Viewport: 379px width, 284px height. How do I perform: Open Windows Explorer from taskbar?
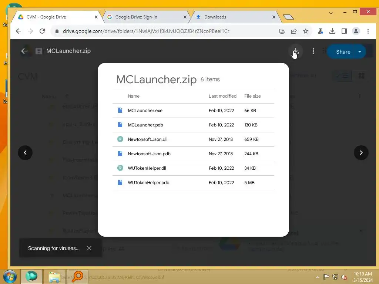pos(54,277)
